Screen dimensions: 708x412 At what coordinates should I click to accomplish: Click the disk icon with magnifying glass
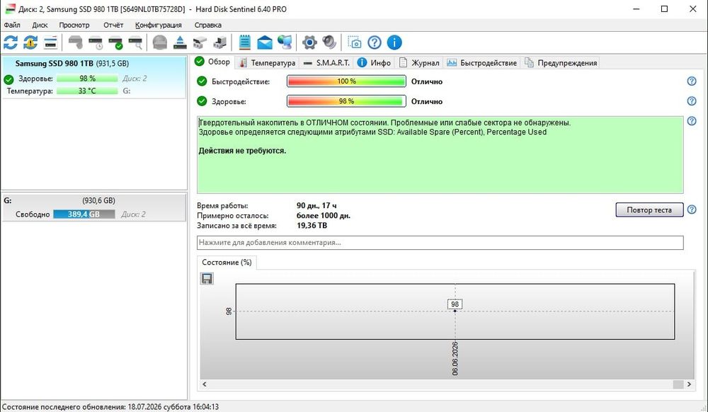tap(135, 43)
